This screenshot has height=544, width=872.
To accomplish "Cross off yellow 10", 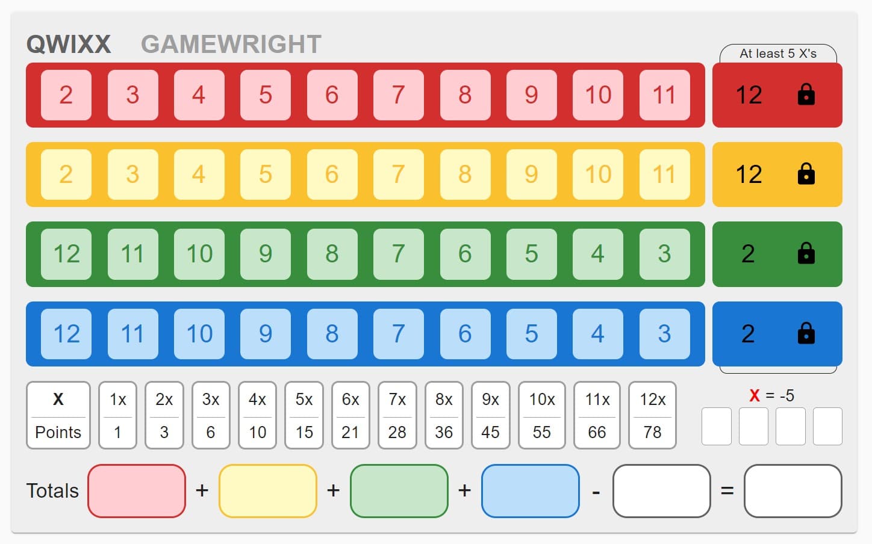I will click(x=598, y=174).
